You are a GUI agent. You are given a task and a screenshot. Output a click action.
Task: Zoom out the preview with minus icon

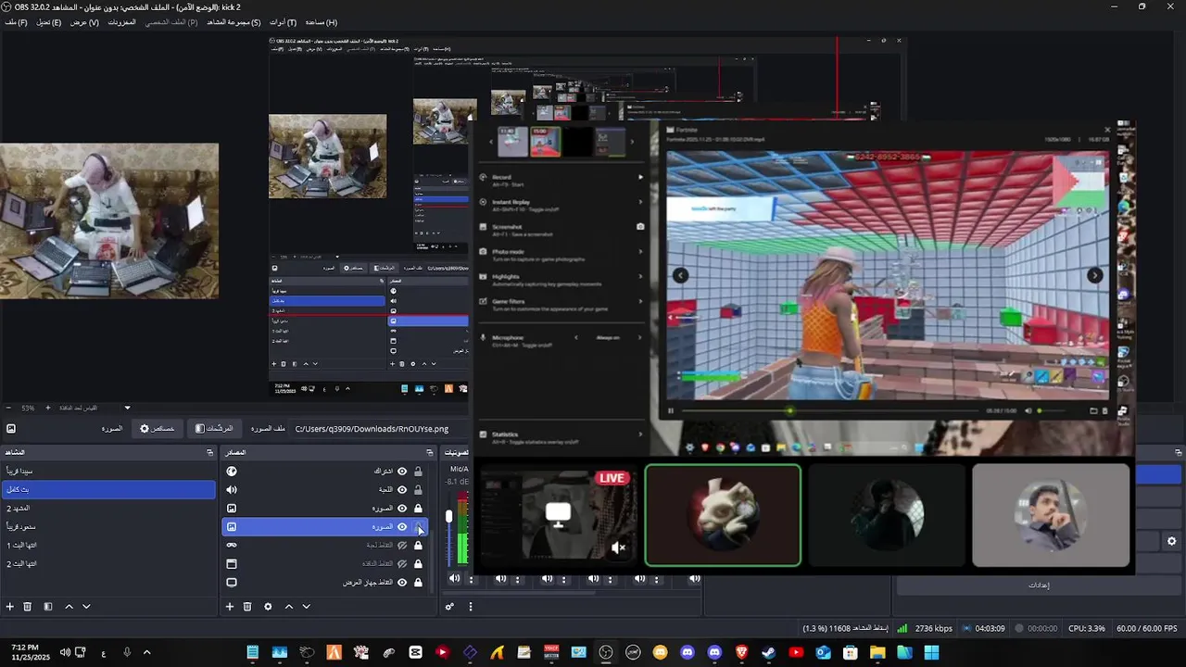(8, 408)
